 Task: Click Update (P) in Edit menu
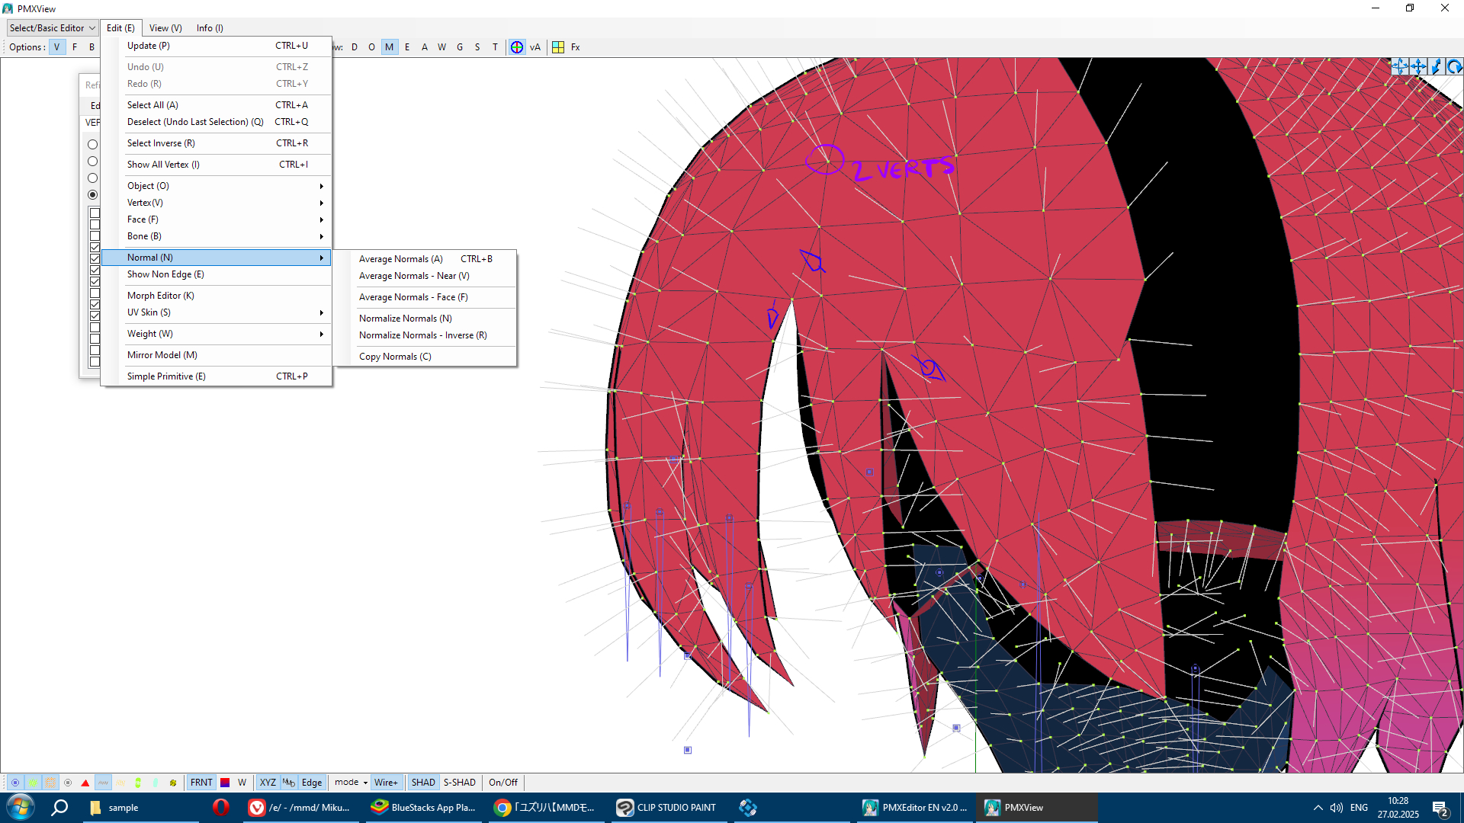click(217, 46)
